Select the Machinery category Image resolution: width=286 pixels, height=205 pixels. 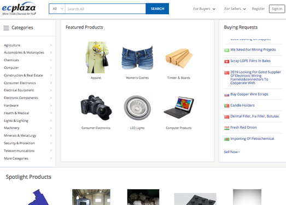[11, 128]
